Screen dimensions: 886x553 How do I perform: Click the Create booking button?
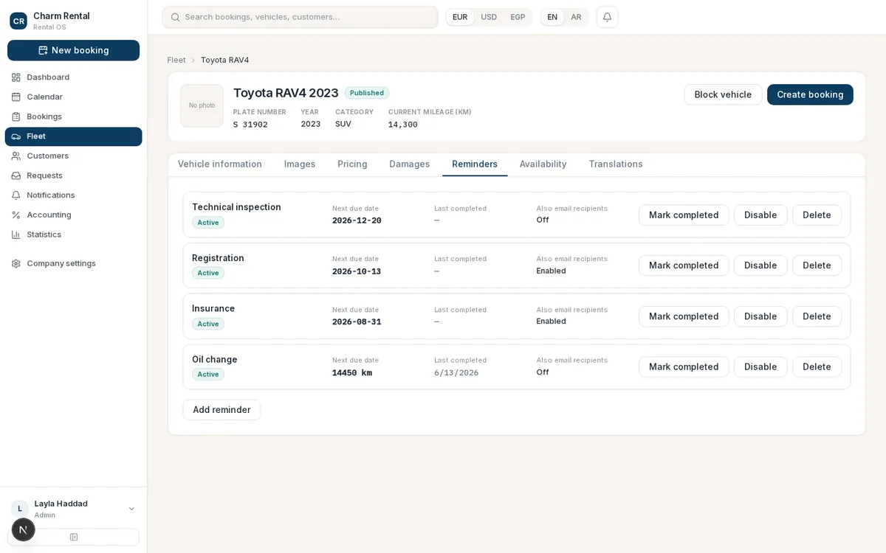click(810, 94)
